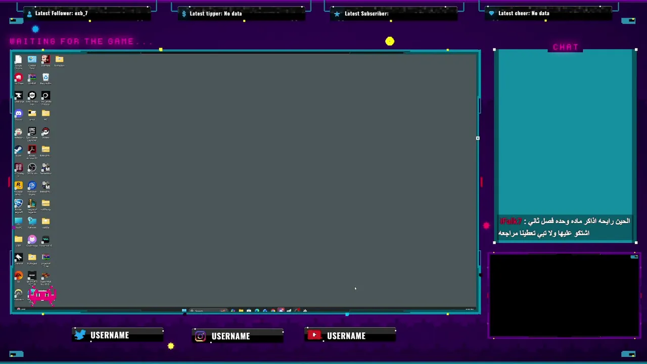Click the Latest tipper: No data text
This screenshot has height=364, width=647.
[x=215, y=14]
